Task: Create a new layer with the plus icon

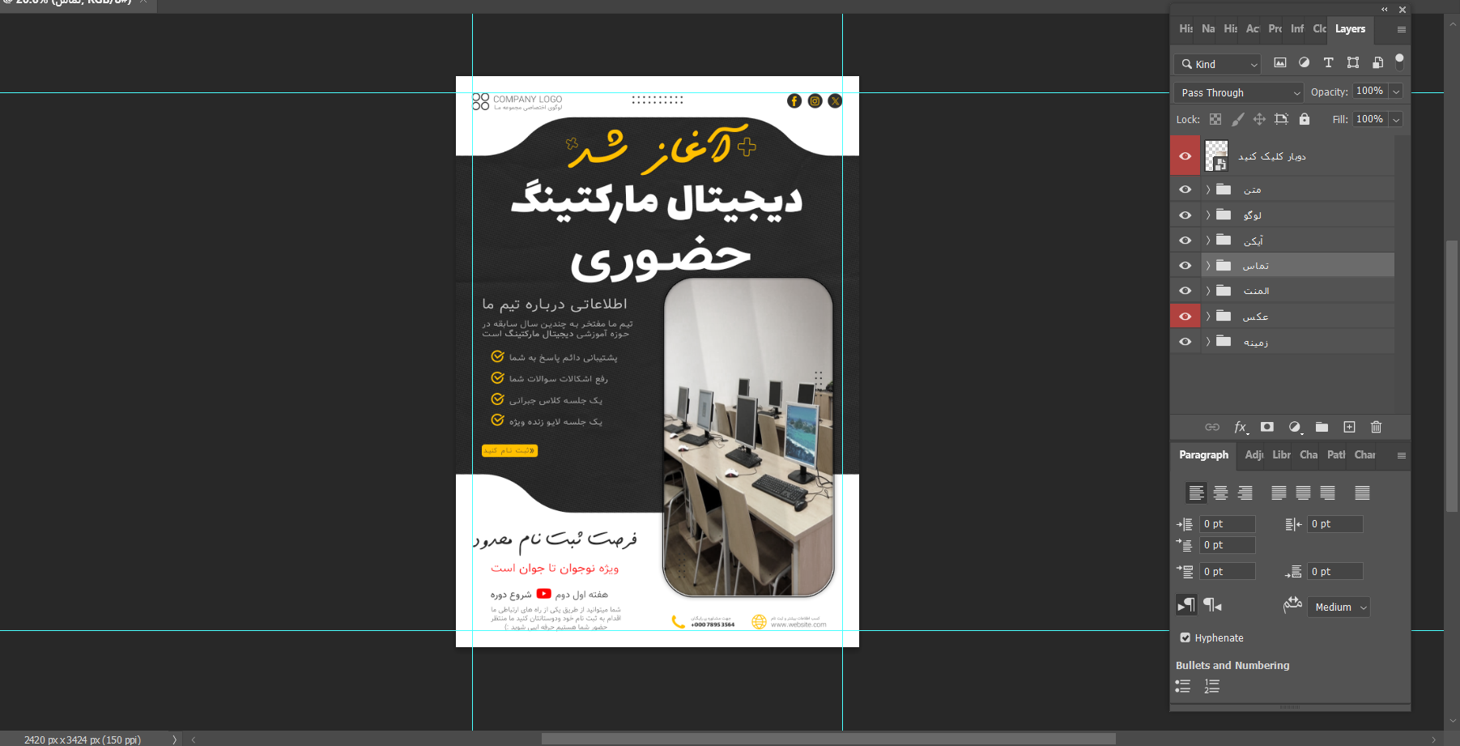Action: tap(1349, 427)
